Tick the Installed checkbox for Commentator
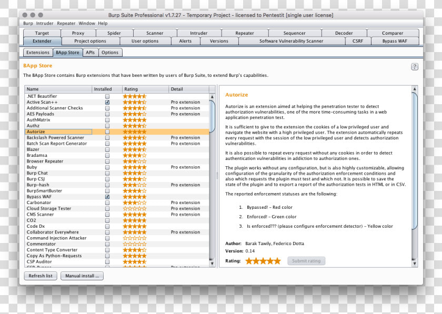442x314 pixels. click(x=107, y=244)
